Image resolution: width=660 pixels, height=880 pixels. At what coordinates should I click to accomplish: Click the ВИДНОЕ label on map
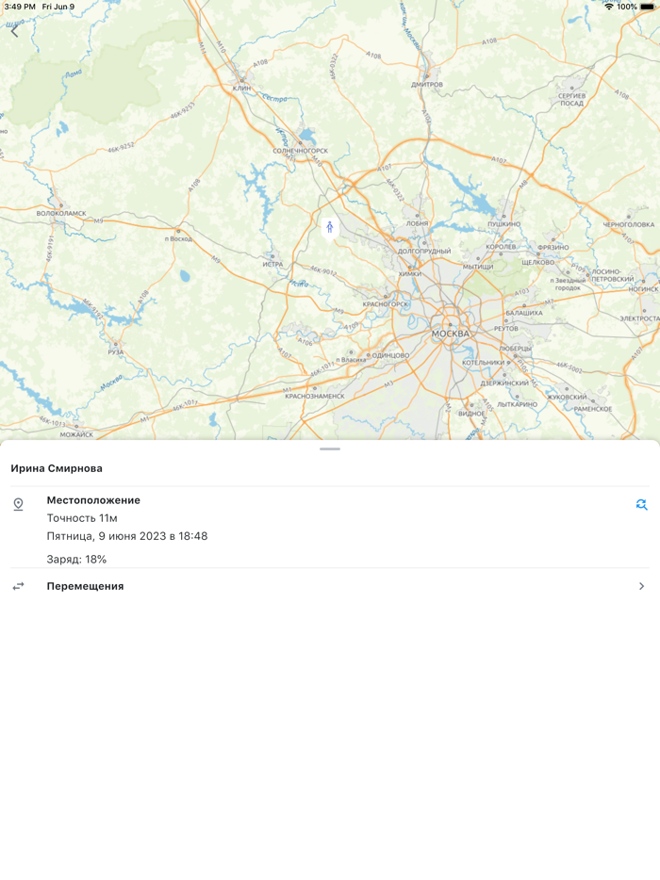(471, 413)
